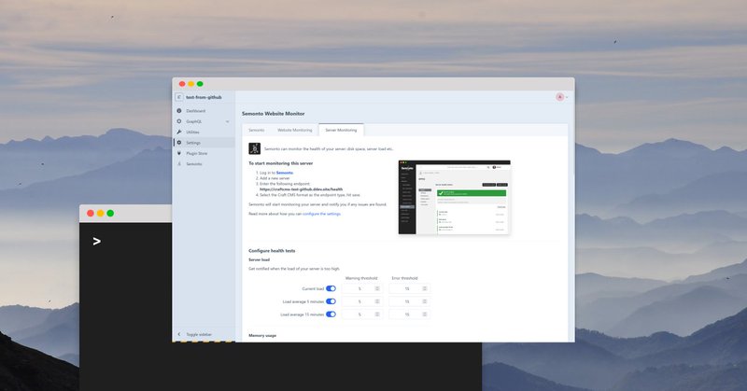Screen dimensions: 747x391
Task: Toggle the Load average 5 minutes switch
Action: 331,301
